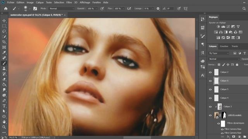Create a new layer group

tap(245, 137)
